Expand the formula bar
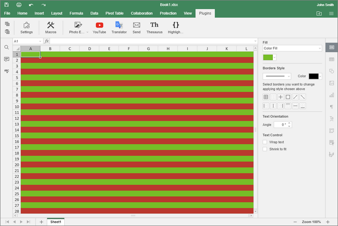This screenshot has height=226, width=338. pos(255,41)
